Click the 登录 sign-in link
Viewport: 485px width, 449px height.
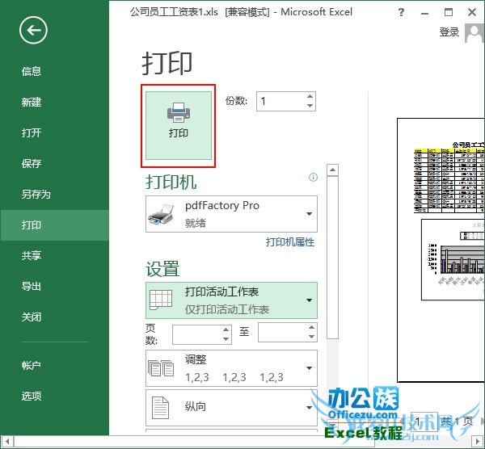click(x=449, y=32)
